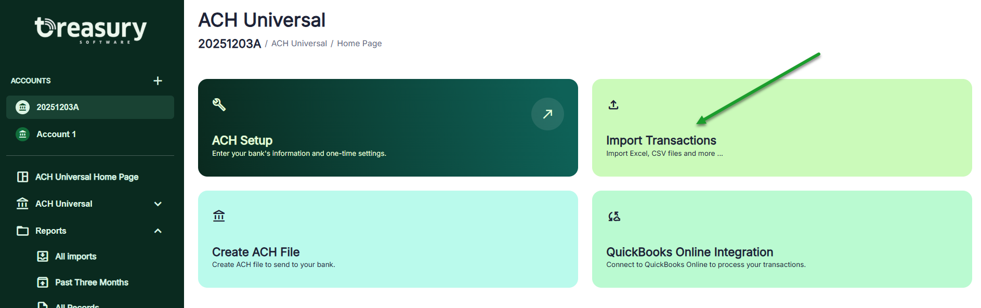Open the Create ACH File title
The height and width of the screenshot is (308, 981).
256,252
